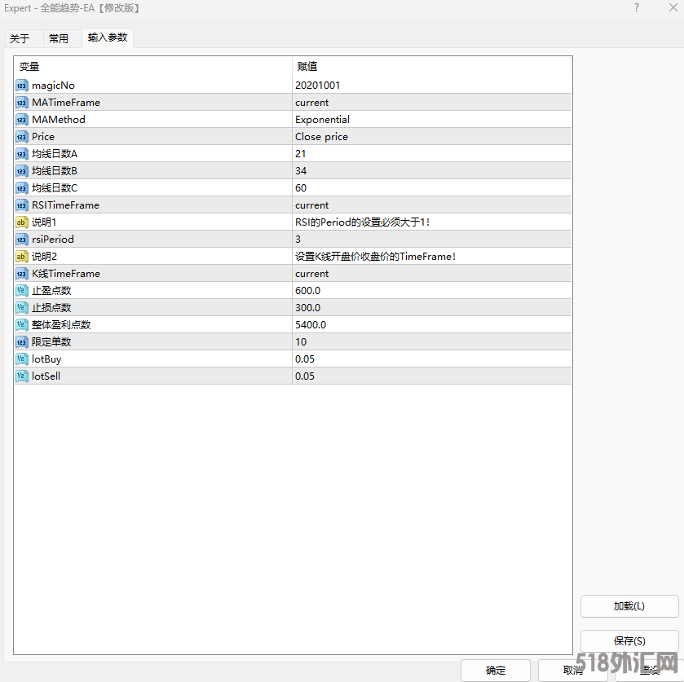Select the integer icon beside rsiPeriod

point(22,240)
